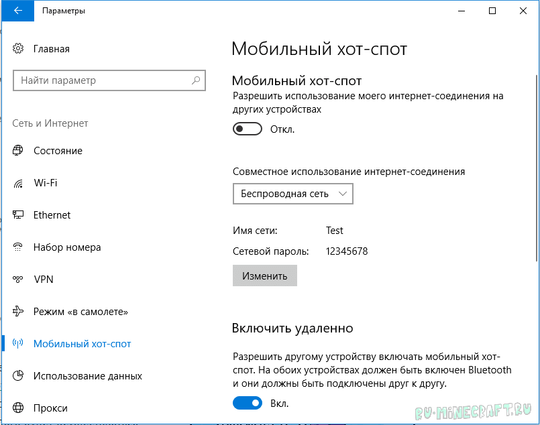Screen dimensions: 540x425
Task: Maximize the Параметры window
Action: point(492,11)
